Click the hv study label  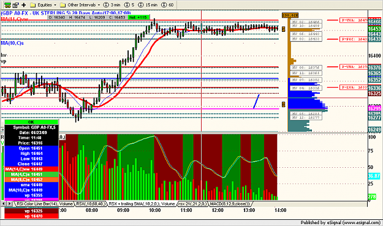4,55
